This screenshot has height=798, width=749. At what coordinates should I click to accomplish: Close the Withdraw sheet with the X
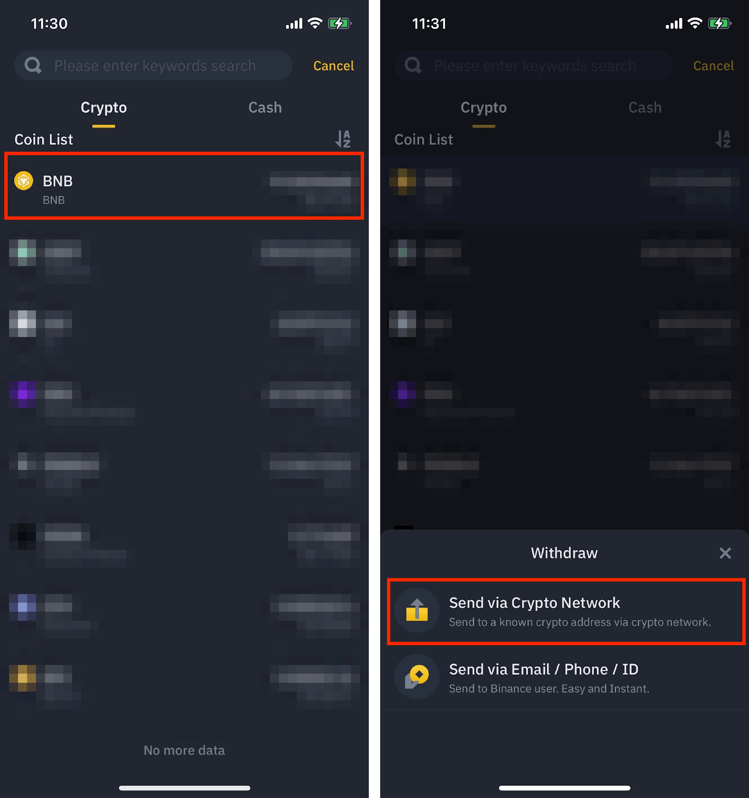725,553
